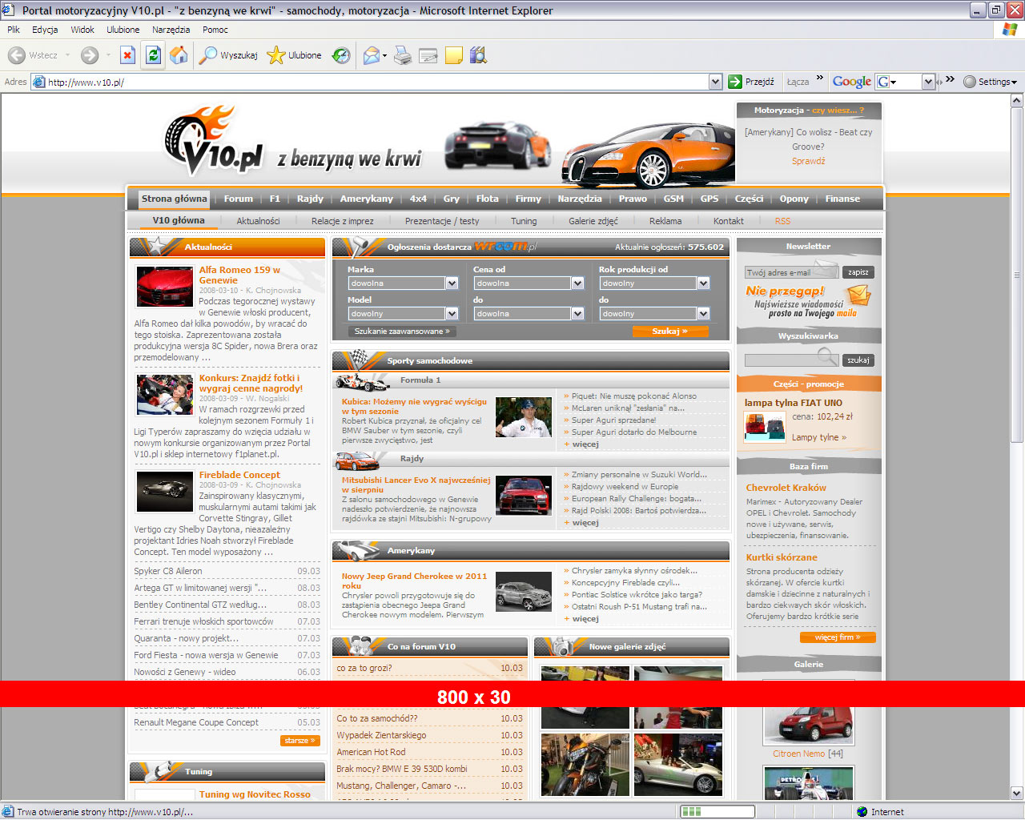Click the więcej firm button
1025x820 pixels.
[x=838, y=637]
